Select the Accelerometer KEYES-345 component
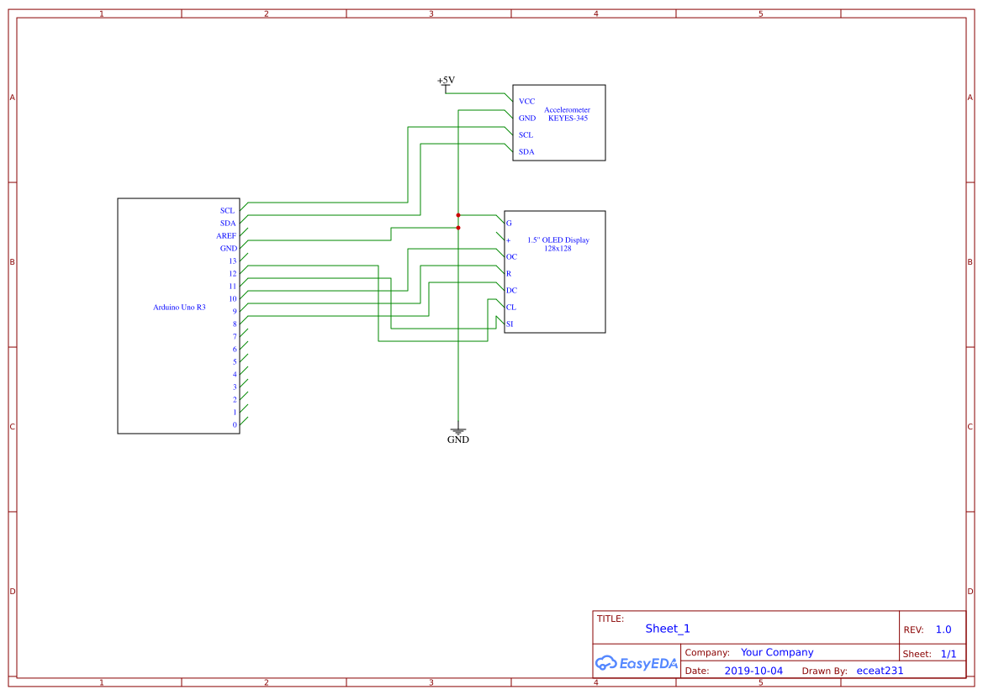This screenshot has width=983, height=695. [x=558, y=122]
